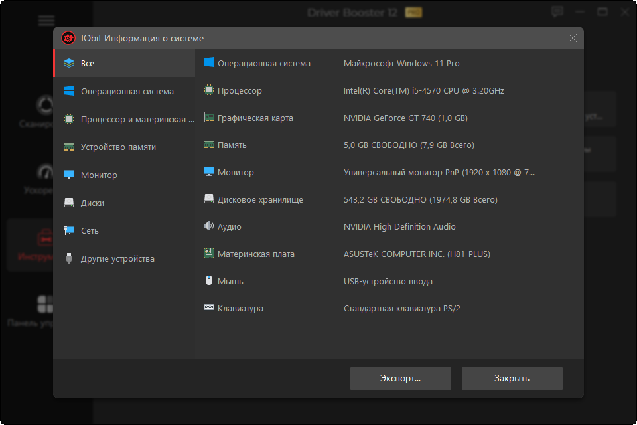Click the disk icon for 'Дисковое хранилище'
637x425 pixels.
coord(209,199)
